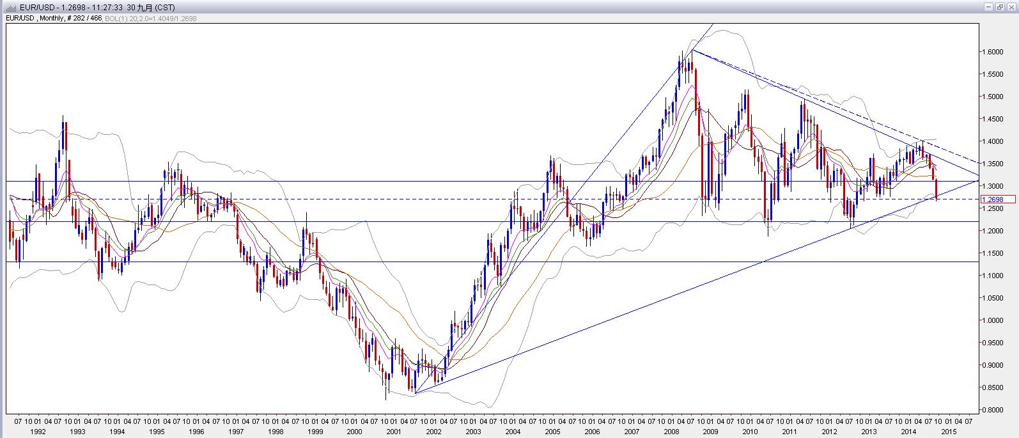This screenshot has height=438, width=1019.
Task: Click the 2002 year label on time axis
Action: point(433,432)
